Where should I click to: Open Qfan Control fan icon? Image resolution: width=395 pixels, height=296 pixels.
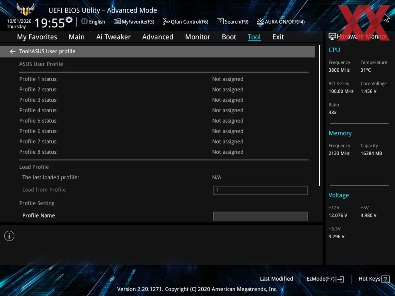166,21
